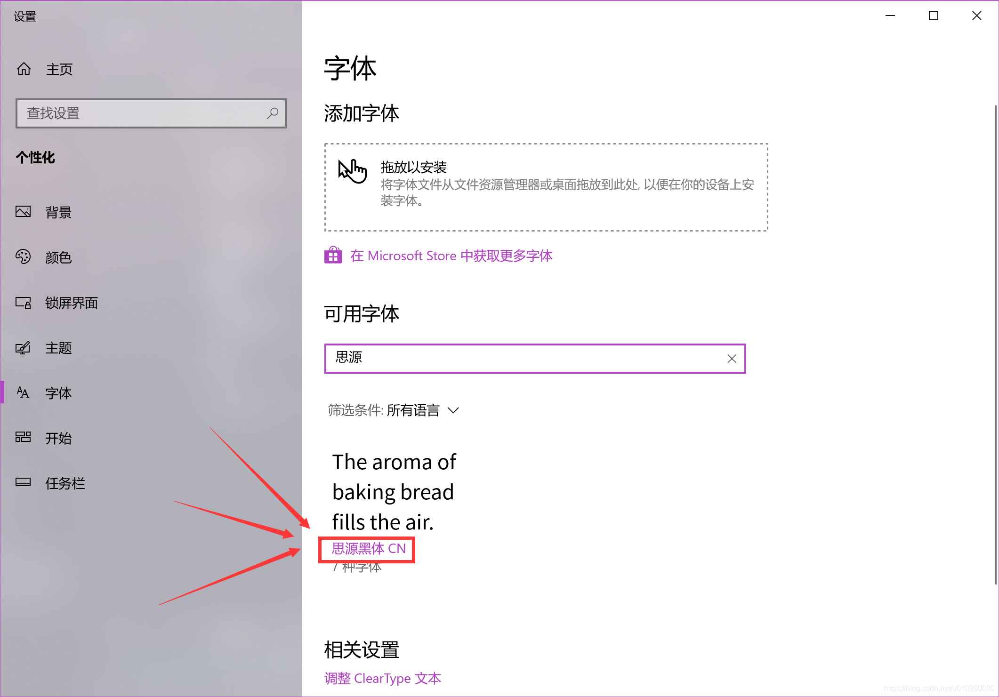Click into the 查找设置 search field

coord(151,113)
